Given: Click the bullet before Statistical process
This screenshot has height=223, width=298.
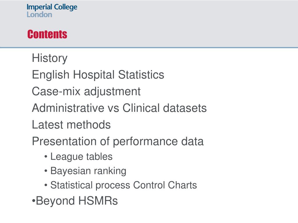Looking at the screenshot, I should pos(46,185).
